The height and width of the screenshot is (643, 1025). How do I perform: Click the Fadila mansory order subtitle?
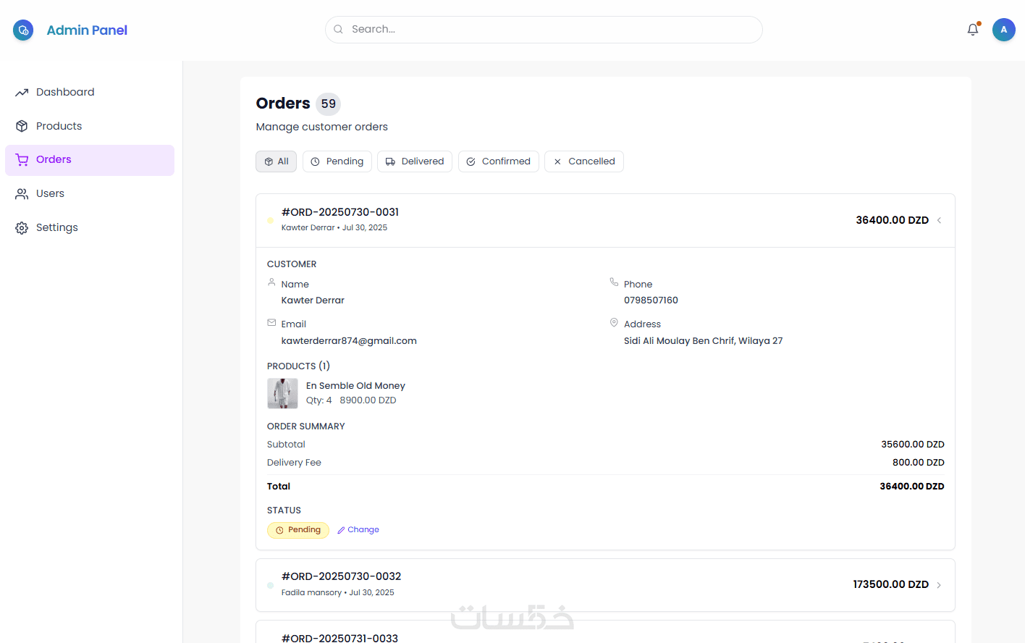(x=337, y=592)
